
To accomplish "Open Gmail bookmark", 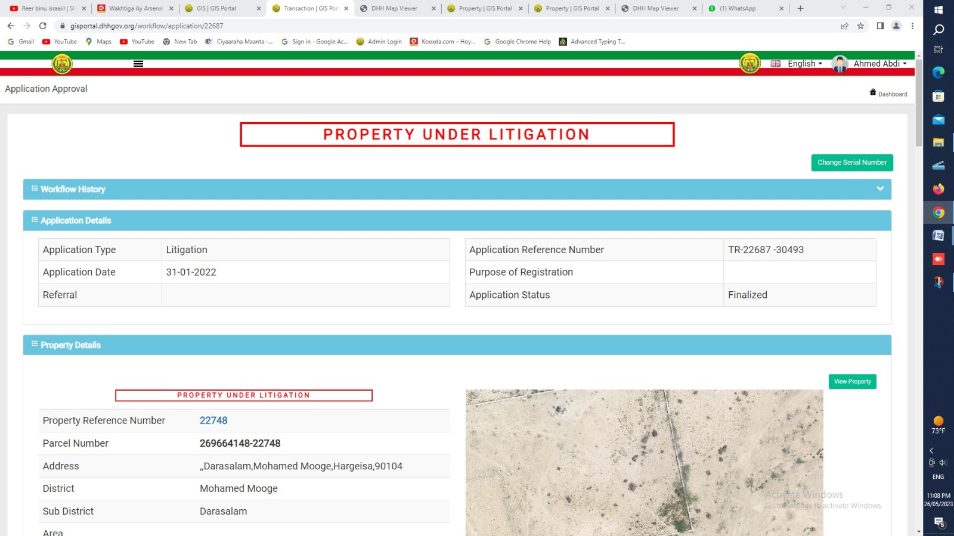I will [x=21, y=42].
